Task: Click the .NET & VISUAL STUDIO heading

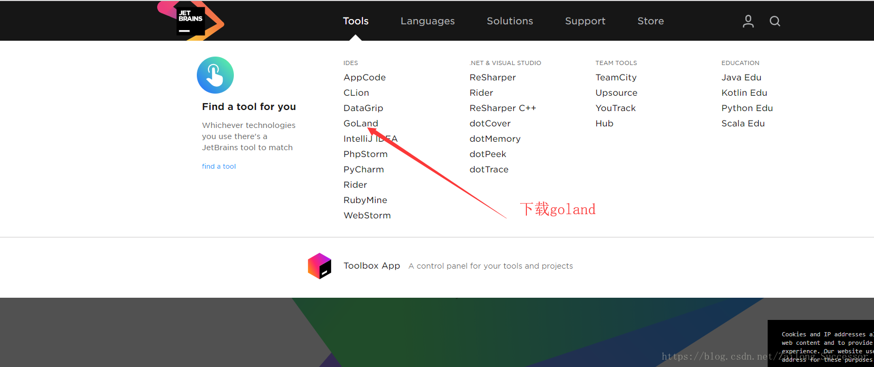Action: (505, 63)
